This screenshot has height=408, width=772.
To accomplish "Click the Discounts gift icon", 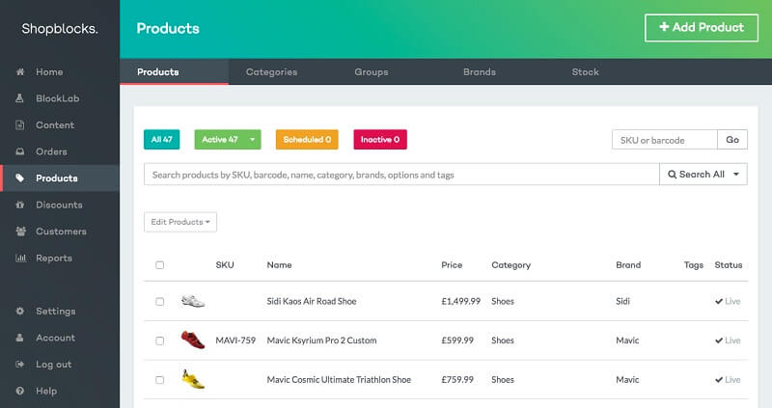I will click(19, 204).
